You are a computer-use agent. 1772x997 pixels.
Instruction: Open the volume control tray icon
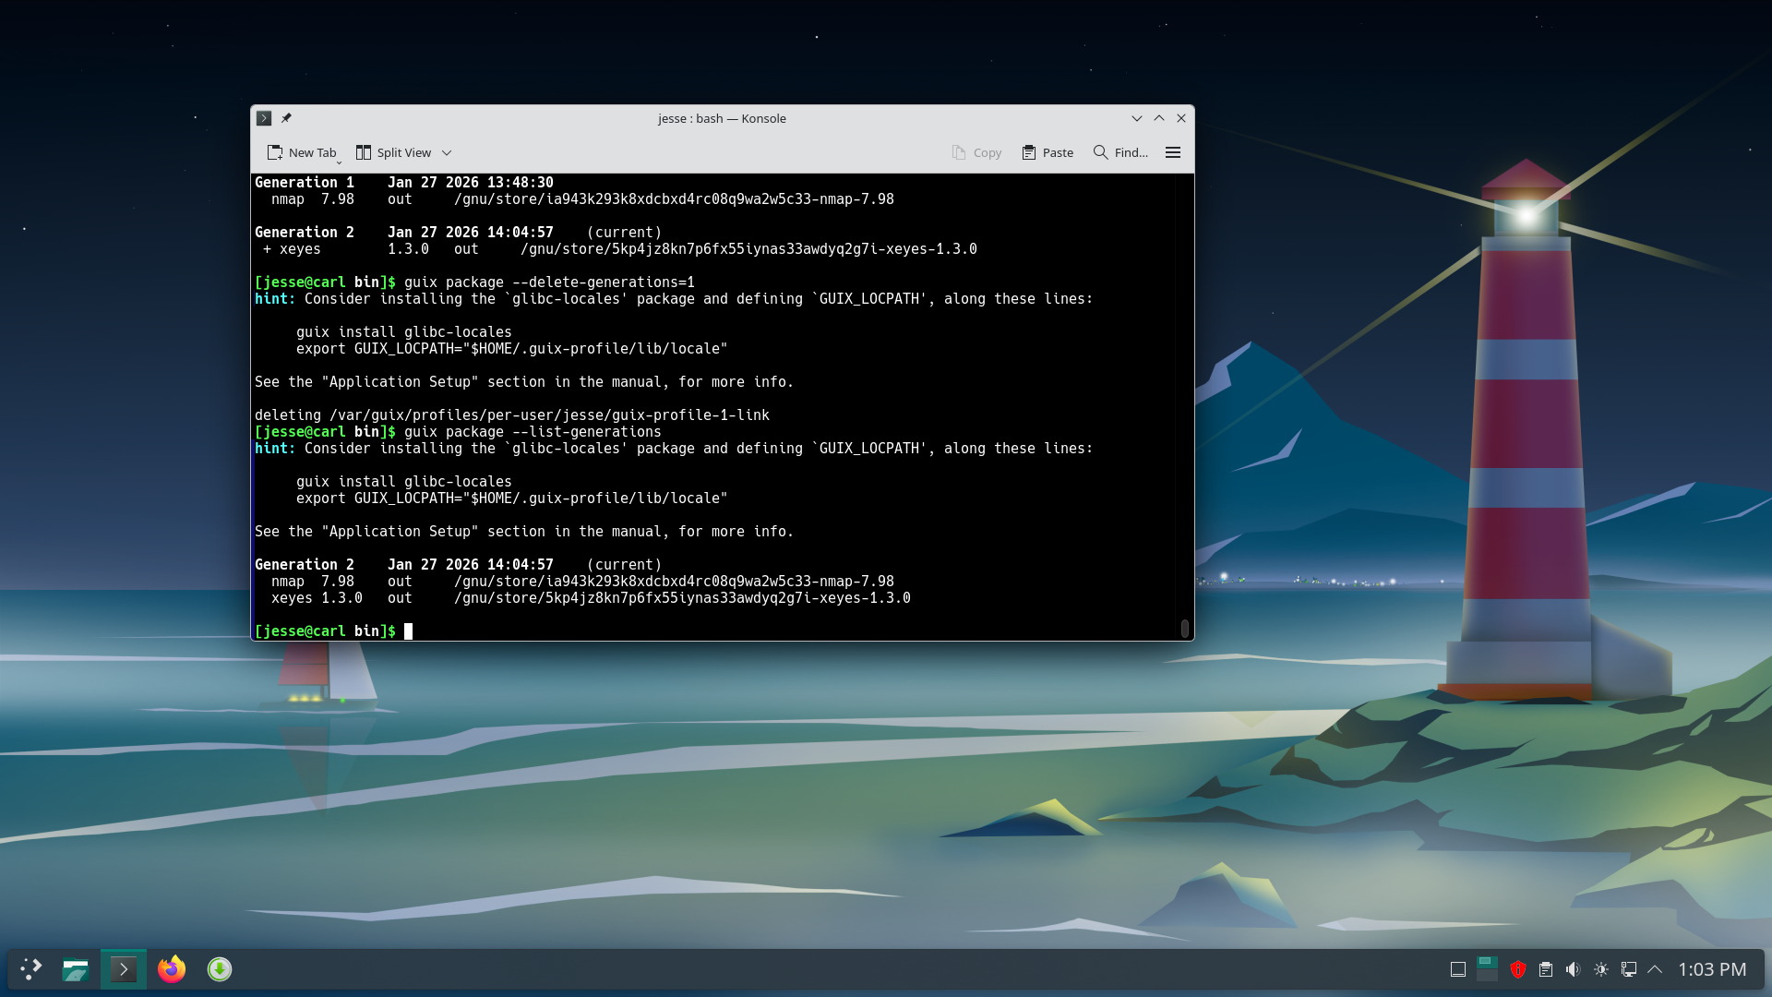click(x=1574, y=969)
